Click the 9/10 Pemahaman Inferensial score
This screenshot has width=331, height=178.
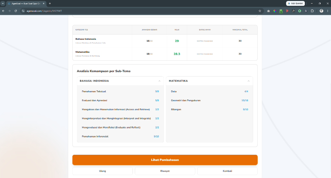[x=156, y=136]
